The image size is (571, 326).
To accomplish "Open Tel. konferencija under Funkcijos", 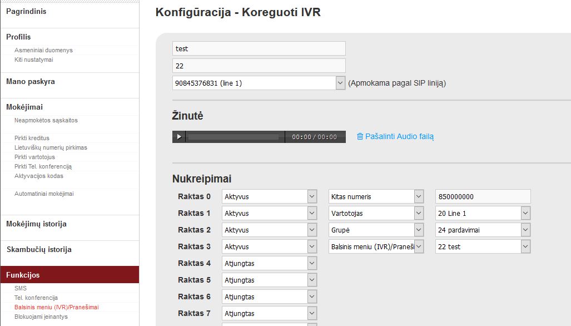I will point(36,298).
